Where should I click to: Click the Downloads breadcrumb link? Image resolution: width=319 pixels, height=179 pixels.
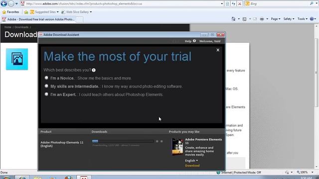click(21, 27)
